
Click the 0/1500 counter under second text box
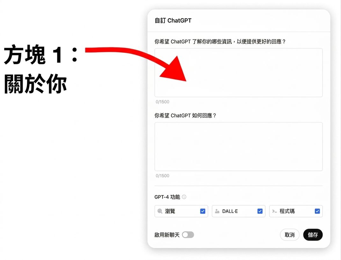[x=163, y=175]
